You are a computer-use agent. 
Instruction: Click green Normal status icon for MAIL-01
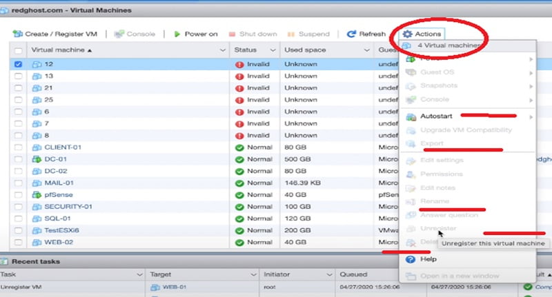(239, 183)
